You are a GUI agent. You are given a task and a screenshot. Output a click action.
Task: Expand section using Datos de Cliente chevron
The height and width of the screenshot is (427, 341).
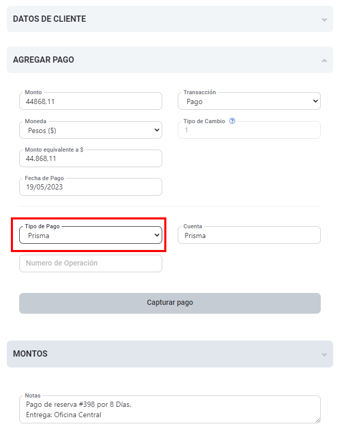324,20
